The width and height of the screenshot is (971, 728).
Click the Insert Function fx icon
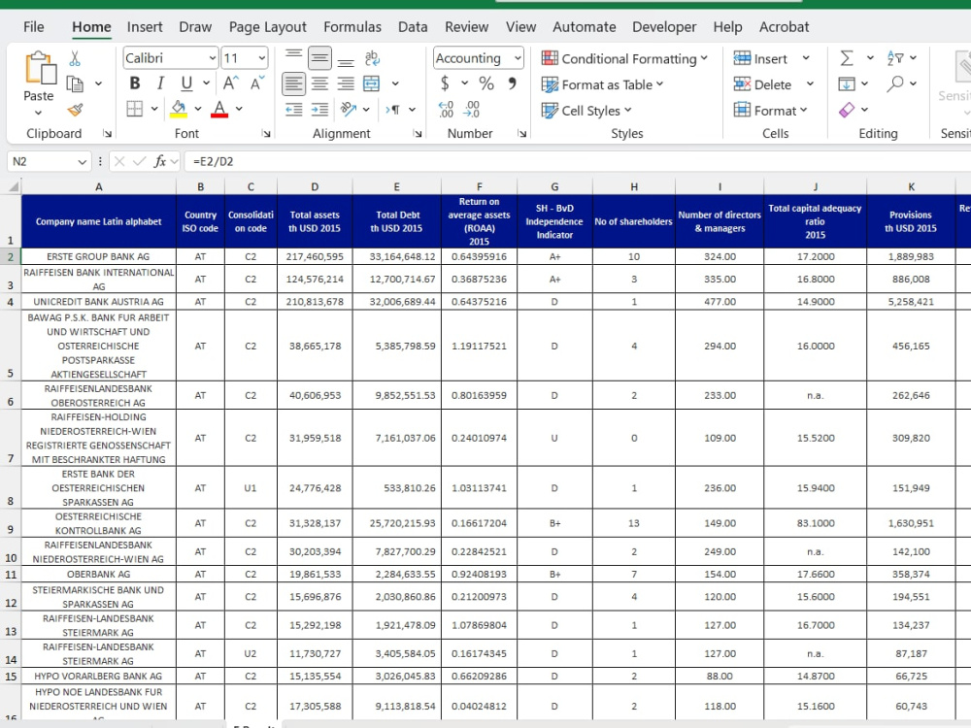click(x=160, y=161)
